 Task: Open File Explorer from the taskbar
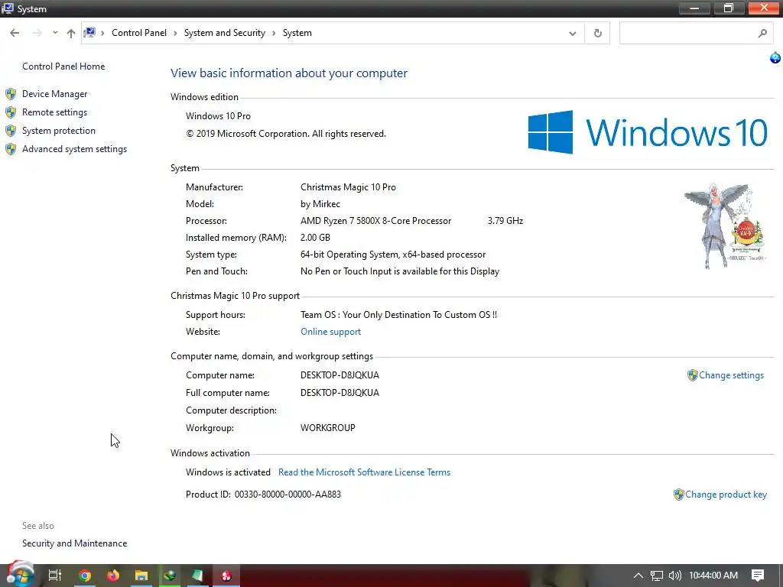pos(141,576)
